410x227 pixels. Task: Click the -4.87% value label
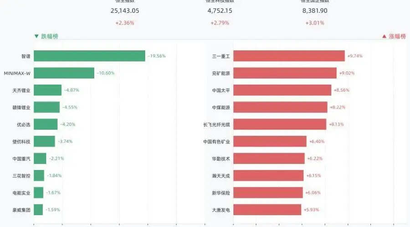pyautogui.click(x=72, y=90)
